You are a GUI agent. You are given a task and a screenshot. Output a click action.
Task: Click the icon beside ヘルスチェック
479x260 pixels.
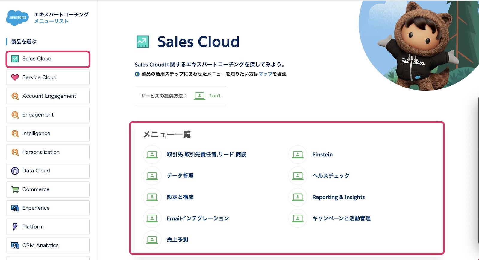click(298, 176)
